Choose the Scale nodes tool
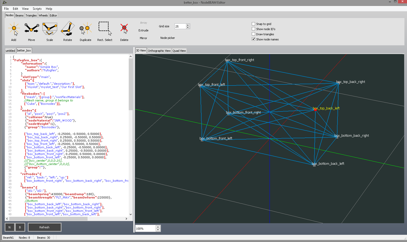407x242 pixels. [x=50, y=31]
